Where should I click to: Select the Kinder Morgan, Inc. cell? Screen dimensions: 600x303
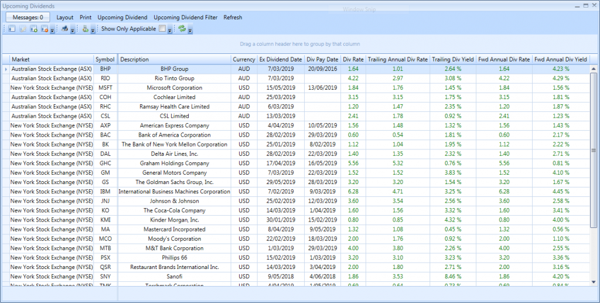pyautogui.click(x=175, y=220)
